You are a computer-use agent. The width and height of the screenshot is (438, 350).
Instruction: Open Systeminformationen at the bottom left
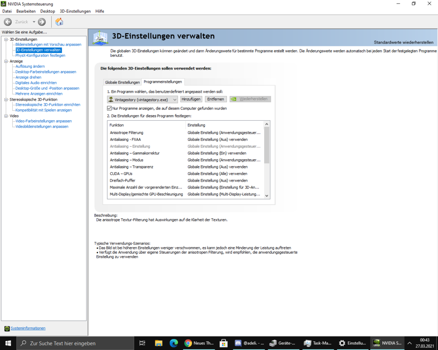[x=28, y=328]
